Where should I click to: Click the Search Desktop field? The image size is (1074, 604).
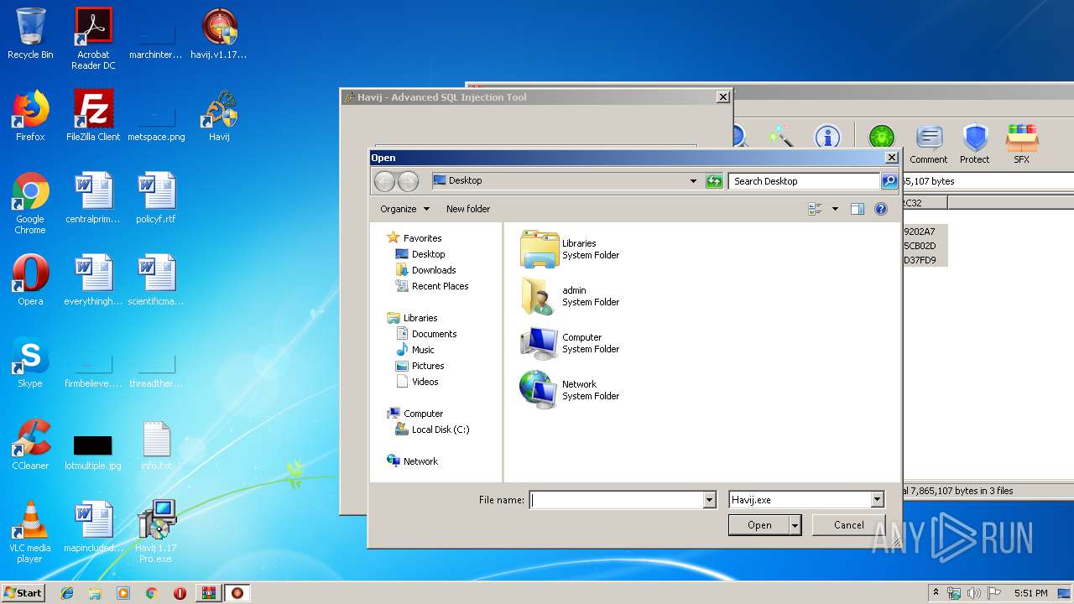(x=805, y=181)
